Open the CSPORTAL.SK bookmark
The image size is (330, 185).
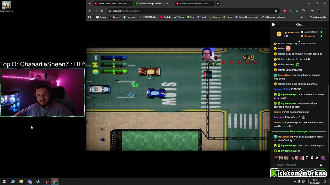(x=147, y=17)
